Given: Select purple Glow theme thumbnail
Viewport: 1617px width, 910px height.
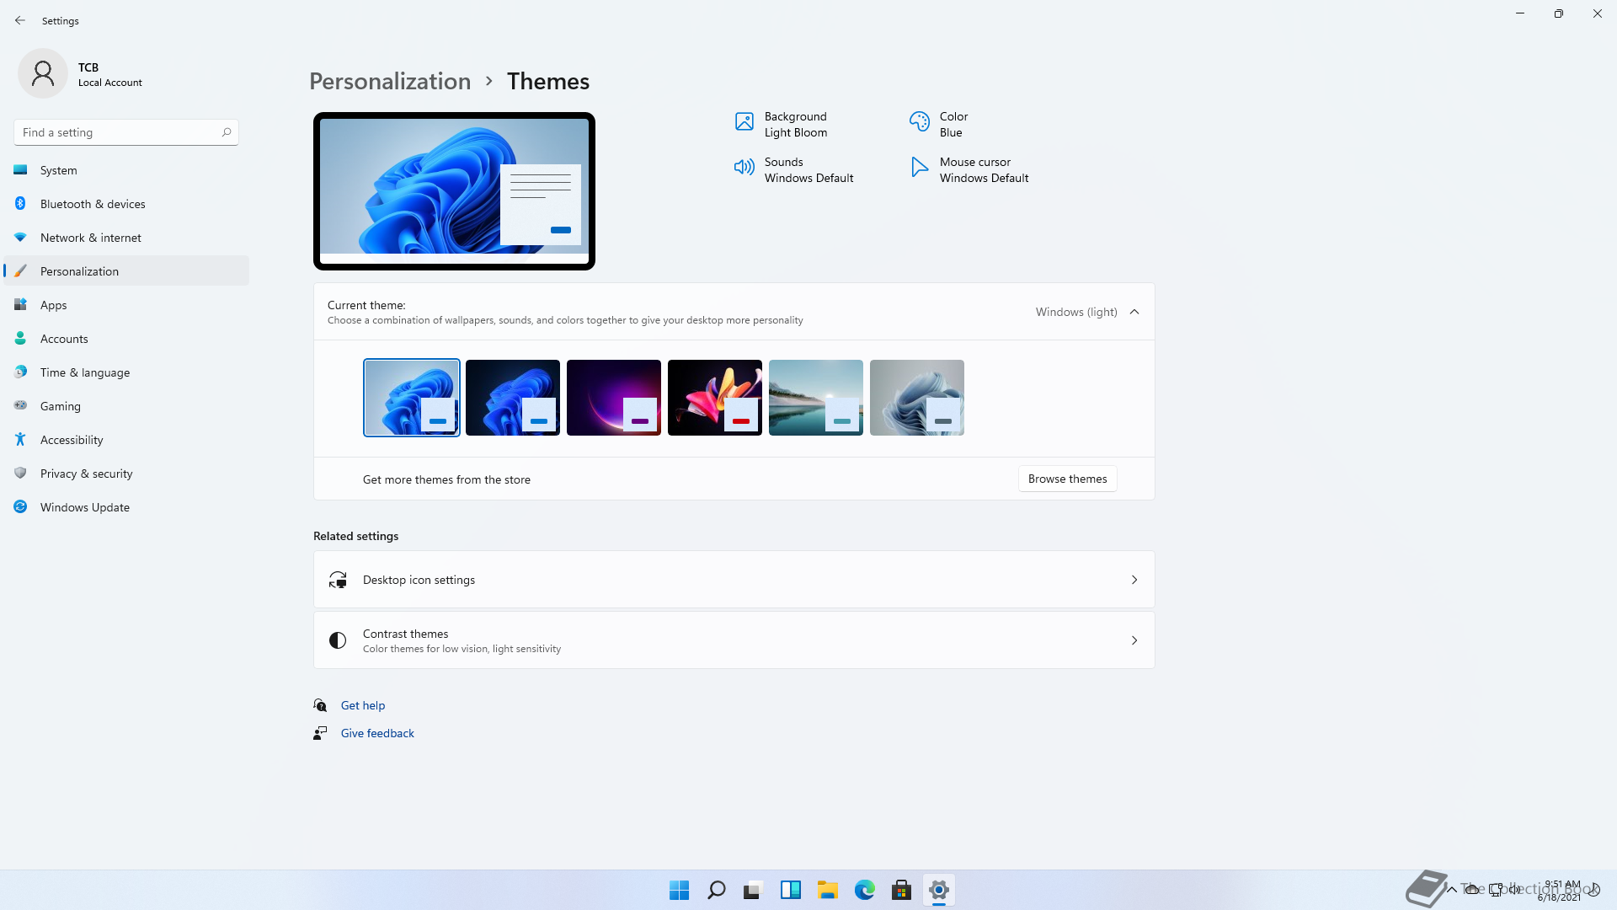Looking at the screenshot, I should (614, 398).
